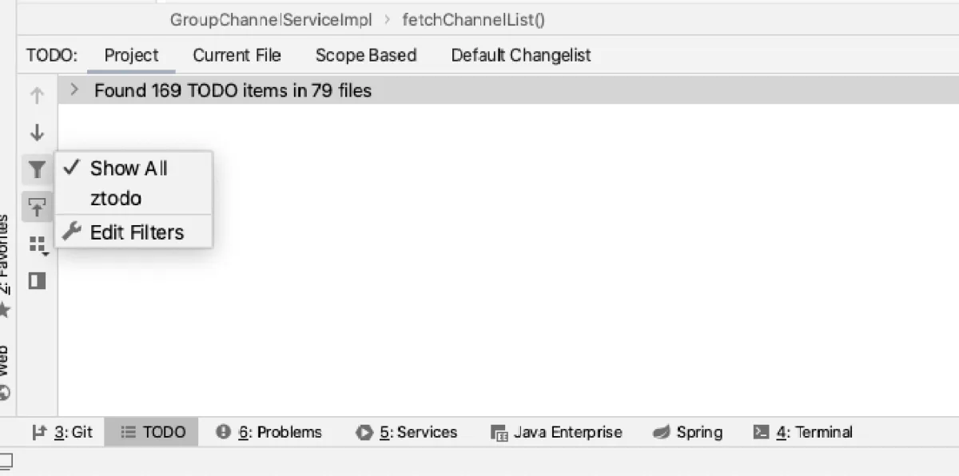Viewport: 959px width, 476px height.
Task: Open the Services tool window
Action: (x=407, y=432)
